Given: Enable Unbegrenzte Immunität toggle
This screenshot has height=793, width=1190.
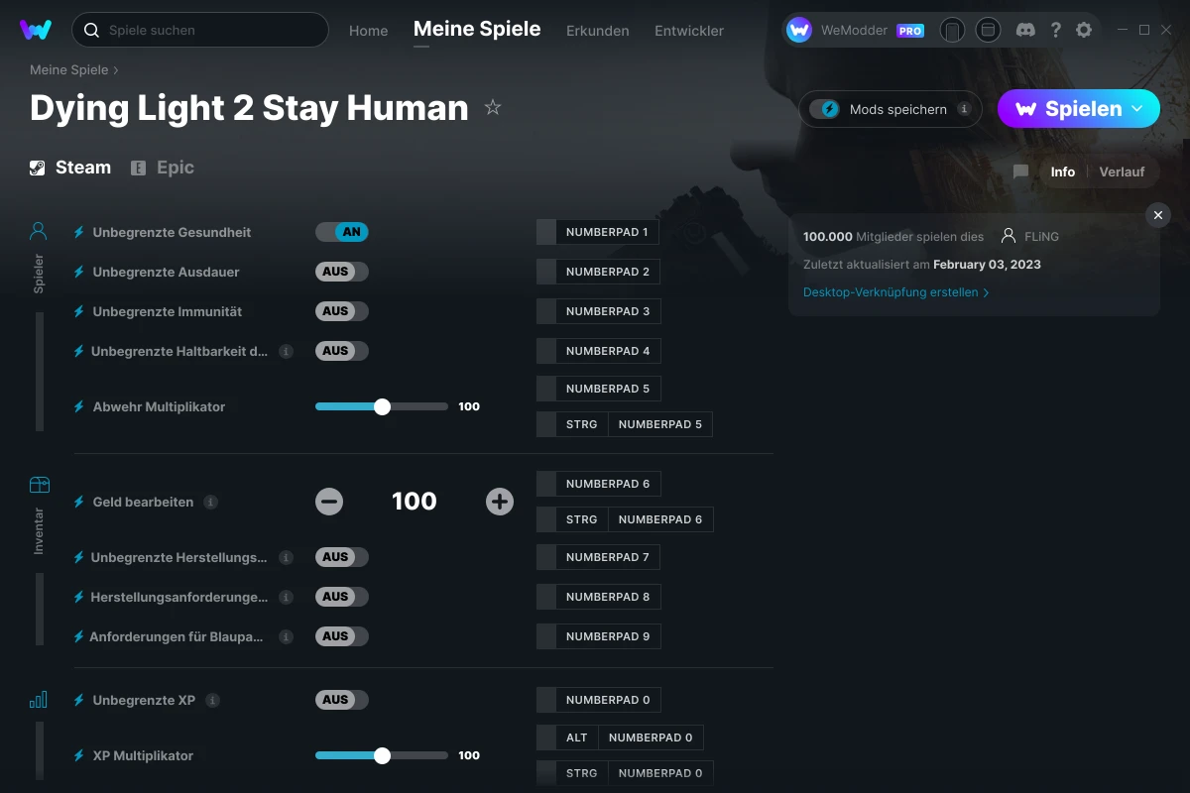Looking at the screenshot, I should (342, 311).
